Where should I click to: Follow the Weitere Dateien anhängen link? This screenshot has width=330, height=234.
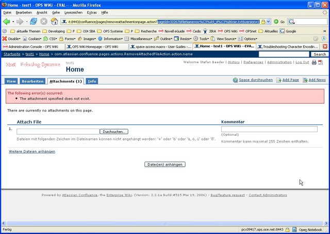coord(32,151)
